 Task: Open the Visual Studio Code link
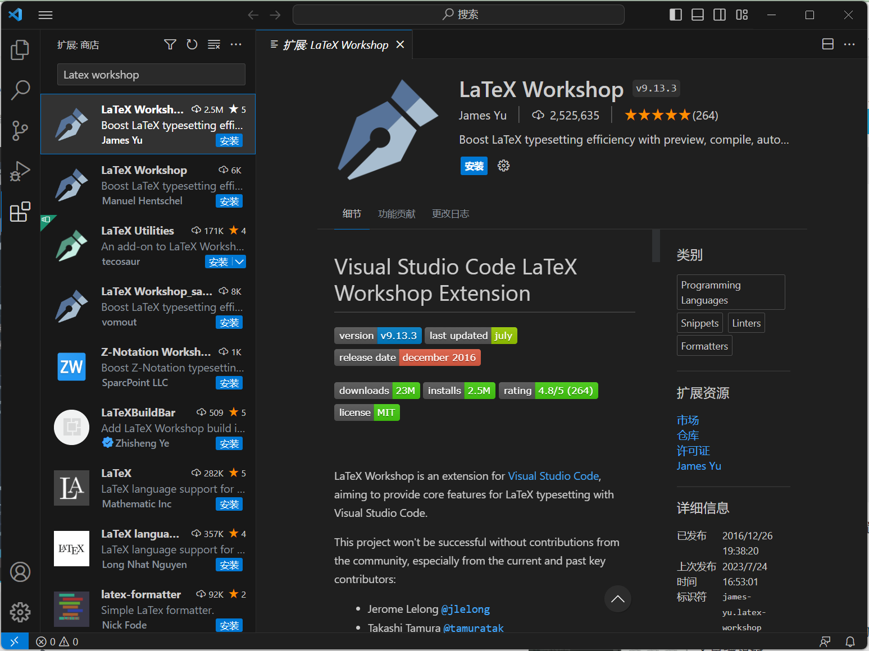pos(553,476)
